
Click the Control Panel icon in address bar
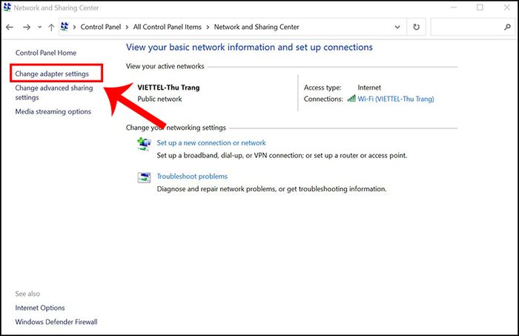coord(65,27)
